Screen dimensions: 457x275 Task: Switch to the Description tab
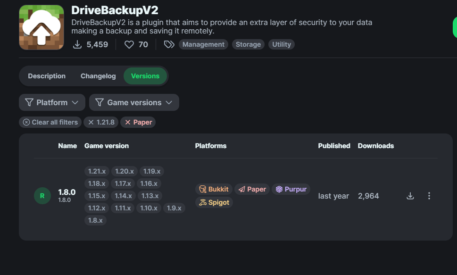click(x=47, y=76)
